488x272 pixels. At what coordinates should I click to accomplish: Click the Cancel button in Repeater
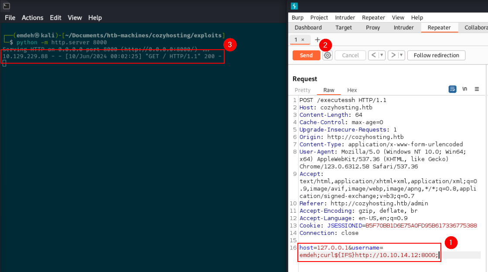pyautogui.click(x=350, y=55)
